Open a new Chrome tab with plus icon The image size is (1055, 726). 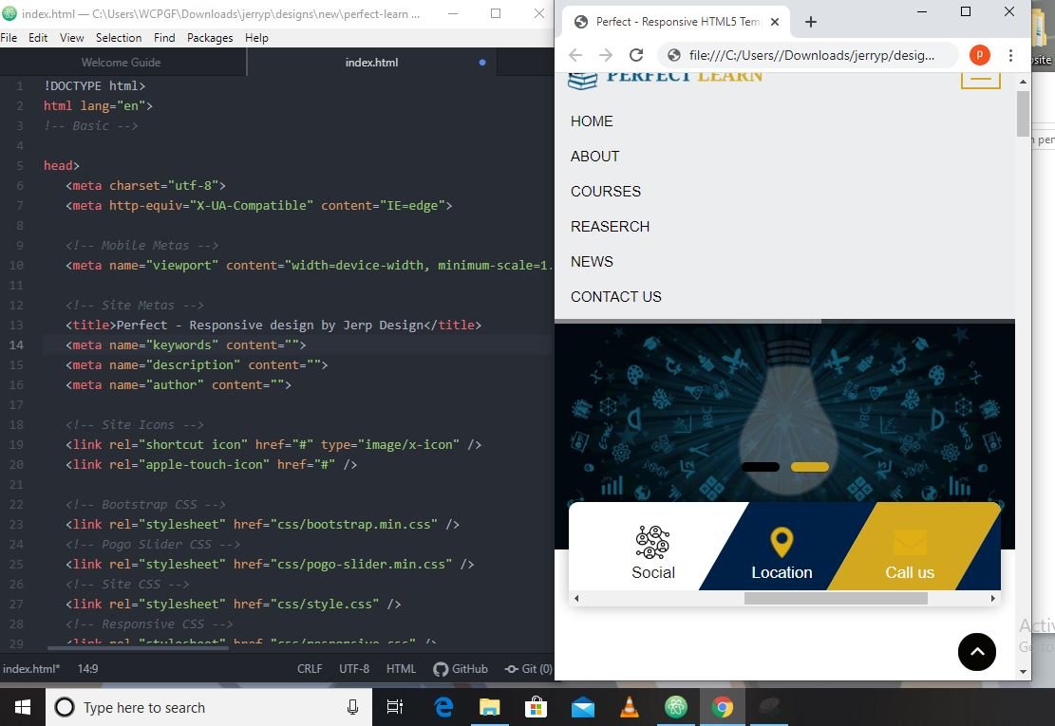(x=810, y=22)
